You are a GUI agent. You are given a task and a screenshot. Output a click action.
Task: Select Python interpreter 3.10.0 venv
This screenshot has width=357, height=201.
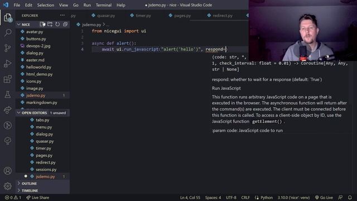(x=293, y=198)
